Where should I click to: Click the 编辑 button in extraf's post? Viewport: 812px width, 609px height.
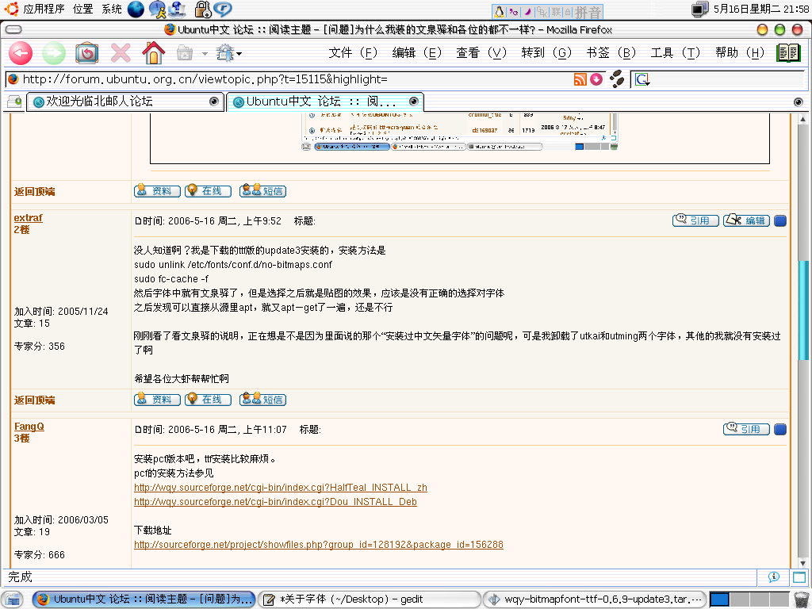[x=746, y=220]
